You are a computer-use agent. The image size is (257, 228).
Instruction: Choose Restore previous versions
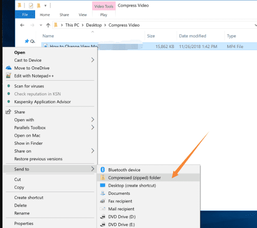click(50, 159)
